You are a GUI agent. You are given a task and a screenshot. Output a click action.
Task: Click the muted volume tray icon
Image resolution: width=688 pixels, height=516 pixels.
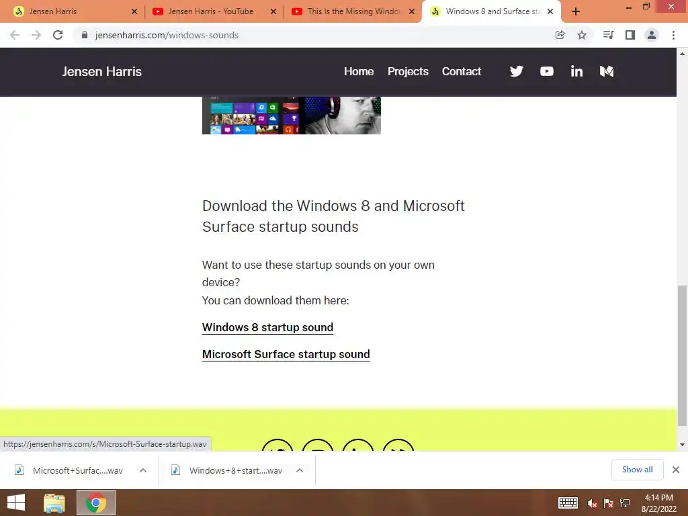click(593, 503)
